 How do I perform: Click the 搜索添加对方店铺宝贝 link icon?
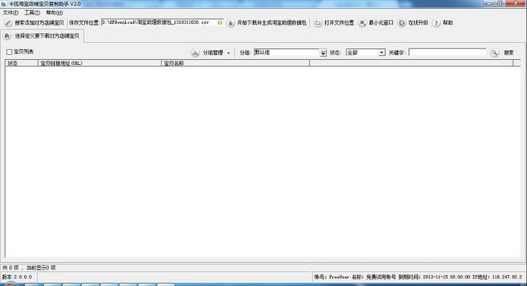click(x=8, y=23)
